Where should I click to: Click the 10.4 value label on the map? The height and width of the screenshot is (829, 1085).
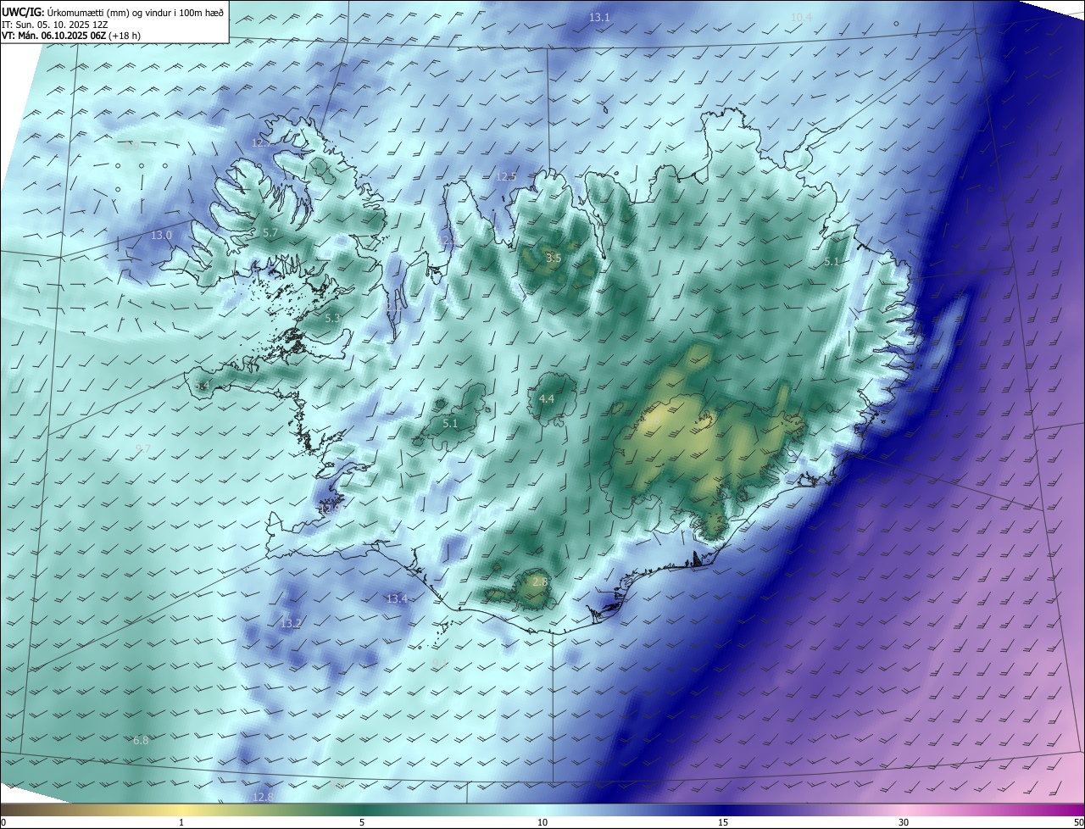pos(801,18)
